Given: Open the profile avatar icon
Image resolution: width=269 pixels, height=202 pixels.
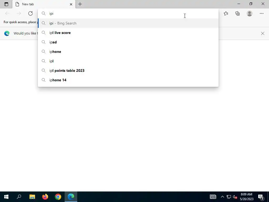Looking at the screenshot, I should click(250, 13).
